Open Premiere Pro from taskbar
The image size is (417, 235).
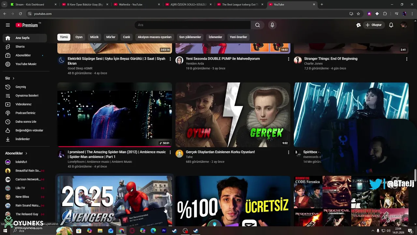click(164, 231)
